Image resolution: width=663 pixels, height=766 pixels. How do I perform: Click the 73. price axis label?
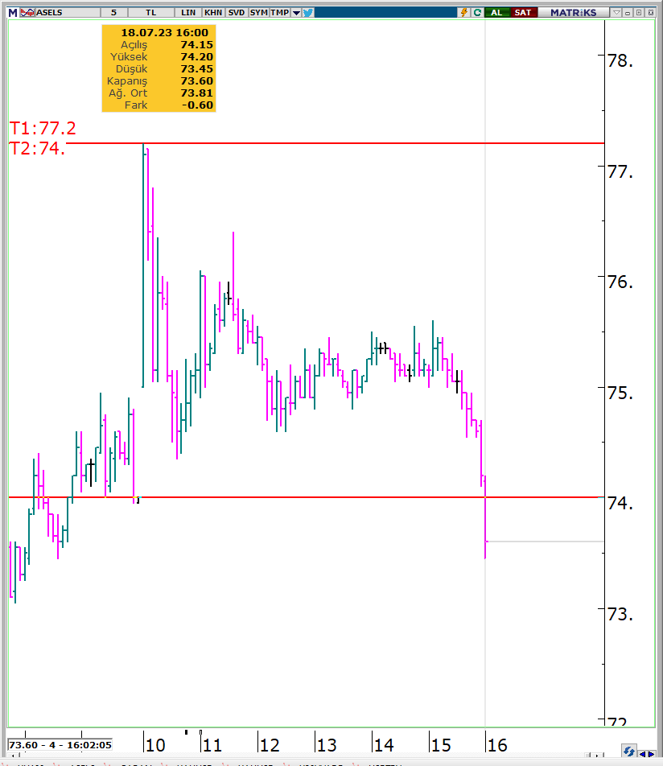[620, 614]
